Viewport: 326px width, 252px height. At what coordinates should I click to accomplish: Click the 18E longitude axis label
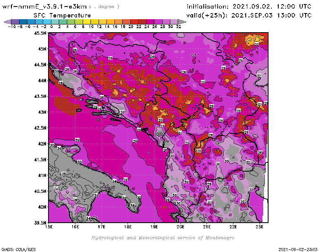point(128,227)
